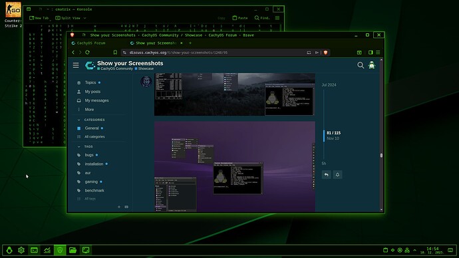The height and width of the screenshot is (258, 459).
Task: Click the timeline scroller handle at 81 / 115
Action: (x=324, y=136)
